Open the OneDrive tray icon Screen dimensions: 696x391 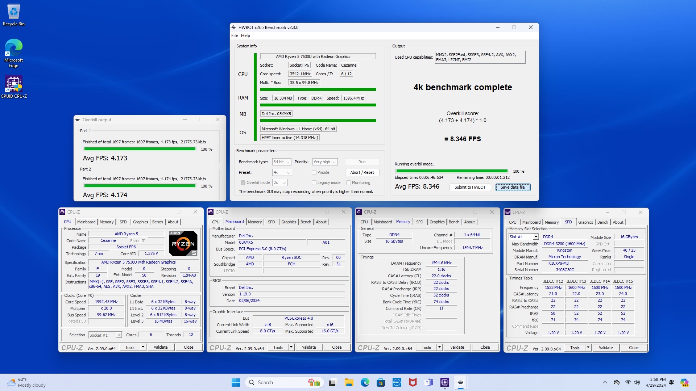tap(617, 382)
